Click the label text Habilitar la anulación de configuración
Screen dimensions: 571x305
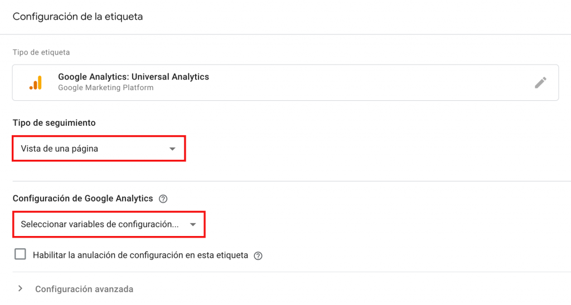tap(140, 255)
